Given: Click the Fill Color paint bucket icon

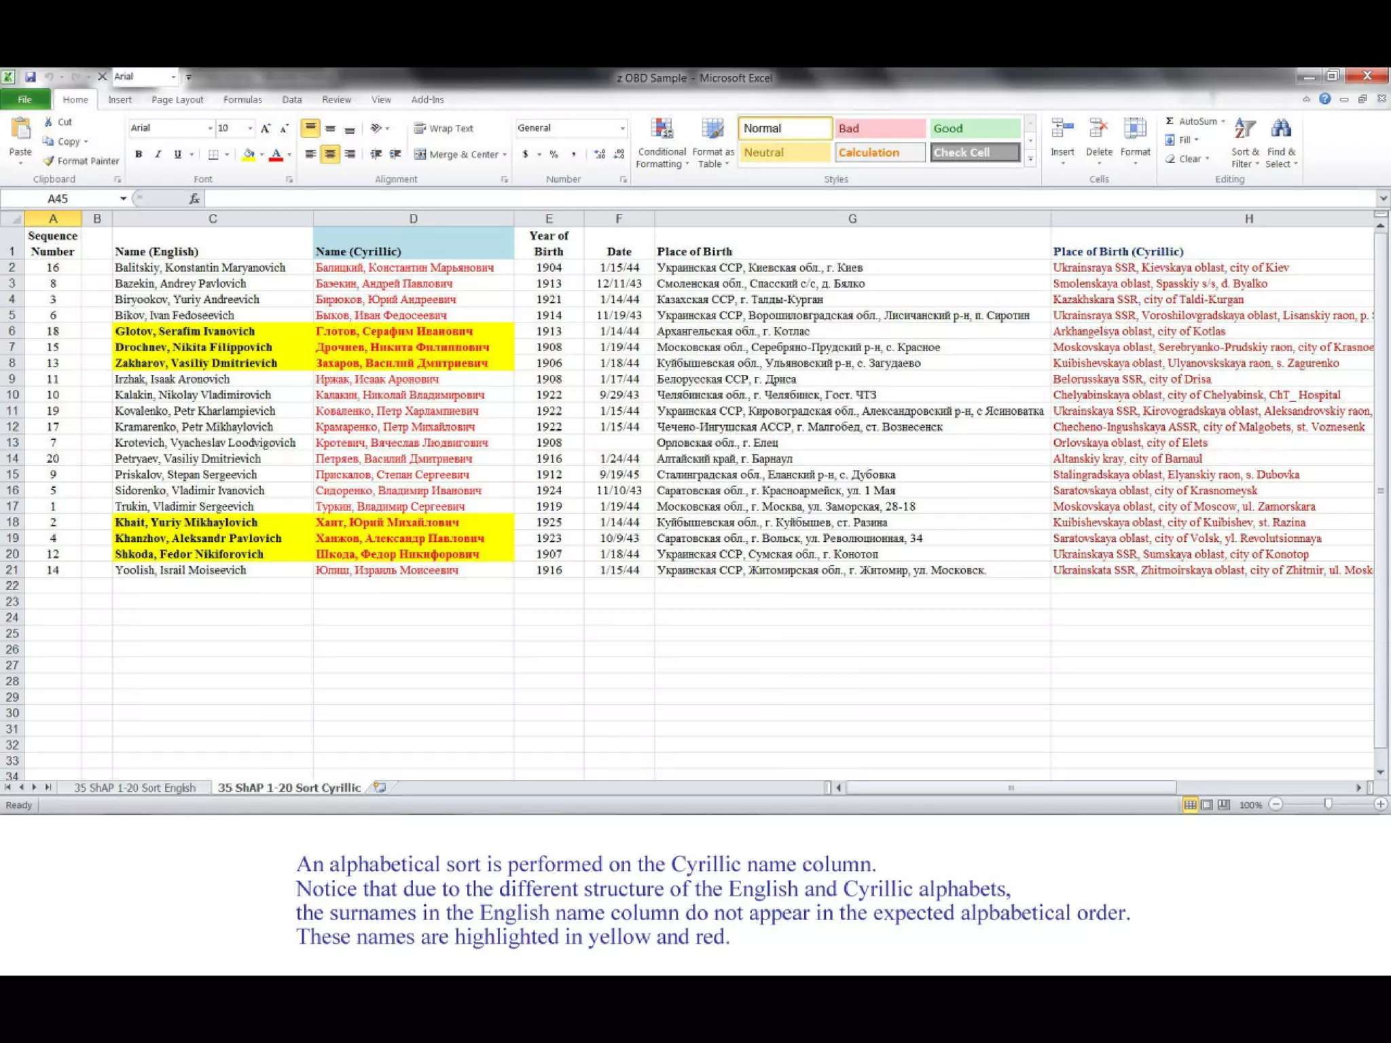Looking at the screenshot, I should pos(249,155).
